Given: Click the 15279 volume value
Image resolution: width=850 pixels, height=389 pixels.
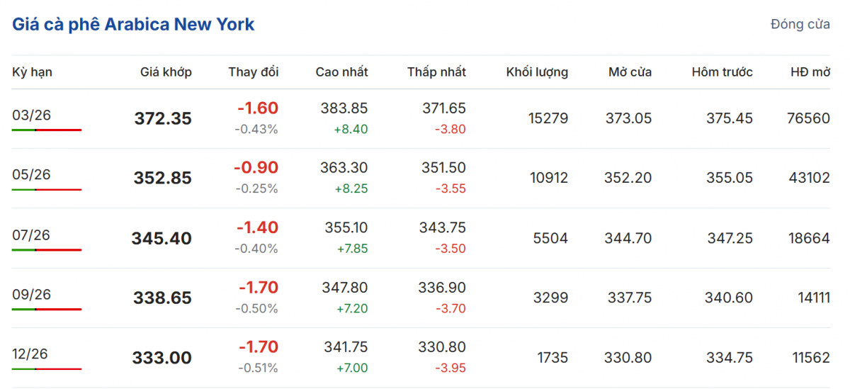Looking at the screenshot, I should click(548, 119).
